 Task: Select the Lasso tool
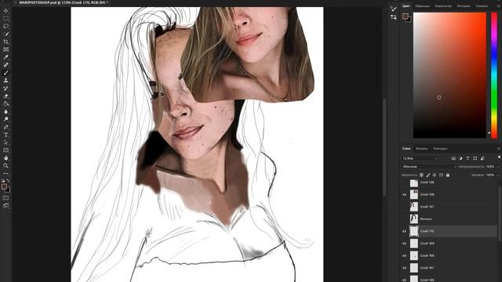(5, 26)
